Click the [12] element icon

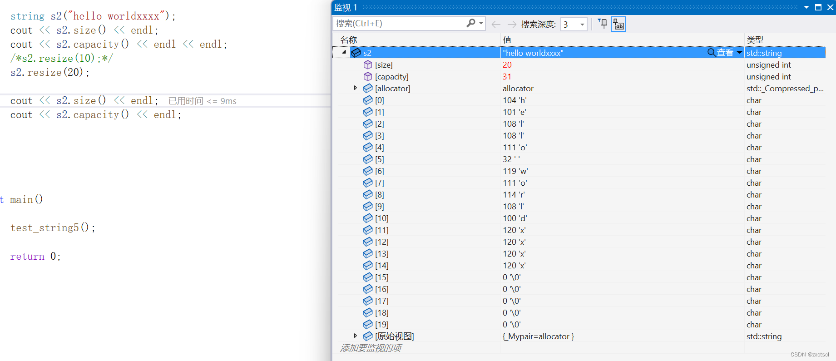pos(368,242)
